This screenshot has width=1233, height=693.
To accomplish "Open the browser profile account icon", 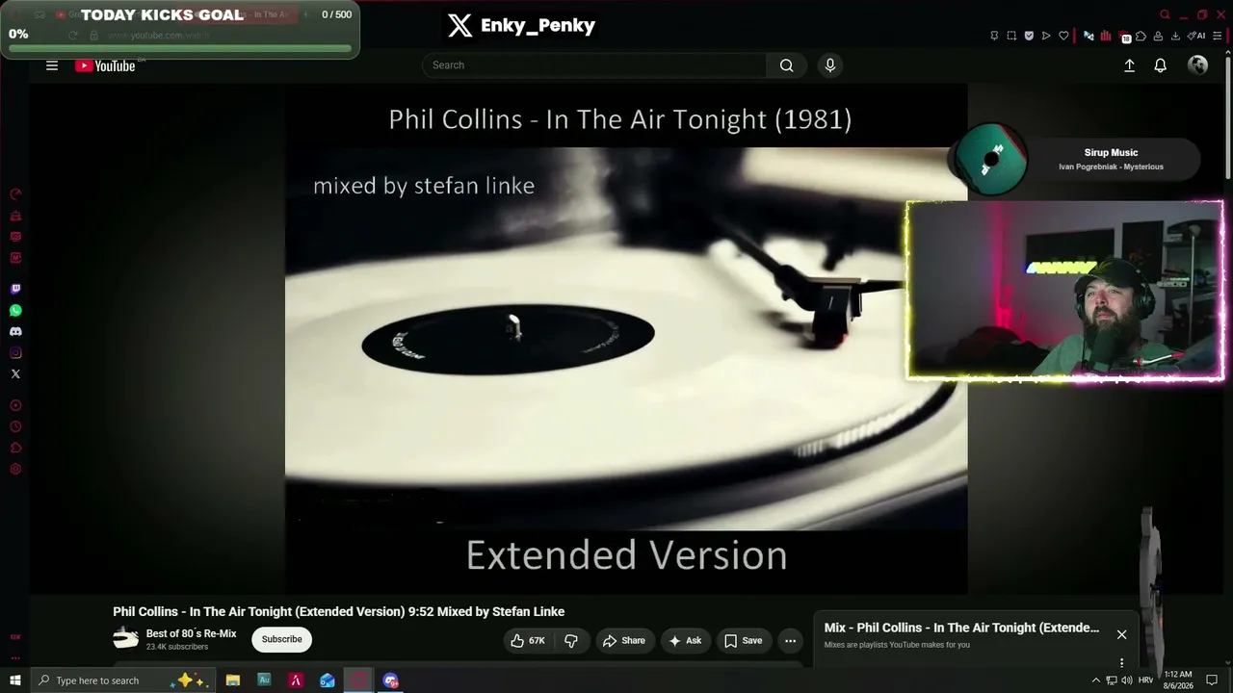I will point(1159,36).
